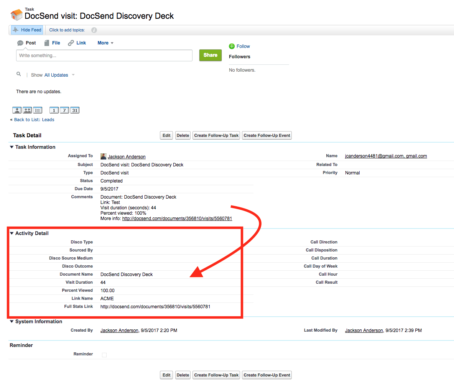Click the feed search magnifier icon
454x388 pixels.
18,74
